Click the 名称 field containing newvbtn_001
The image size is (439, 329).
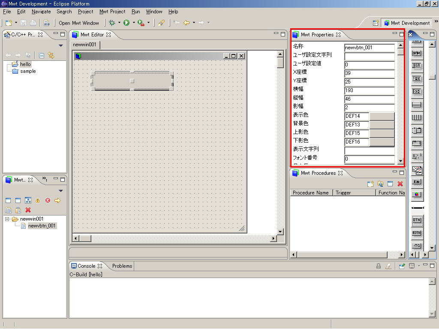(369, 48)
